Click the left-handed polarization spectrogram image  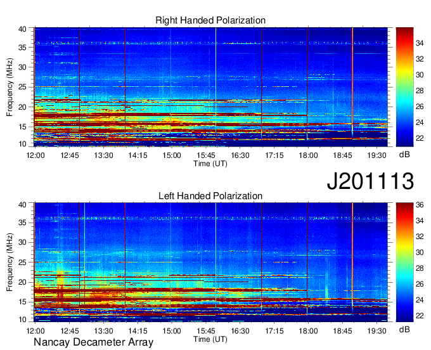210,262
